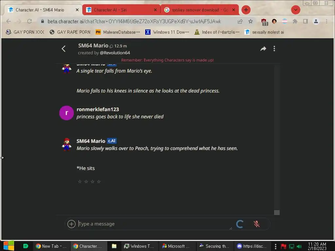Image resolution: width=335 pixels, height=251 pixels.
Task: Close the 'syskey remover download' tab
Action: tap(234, 10)
